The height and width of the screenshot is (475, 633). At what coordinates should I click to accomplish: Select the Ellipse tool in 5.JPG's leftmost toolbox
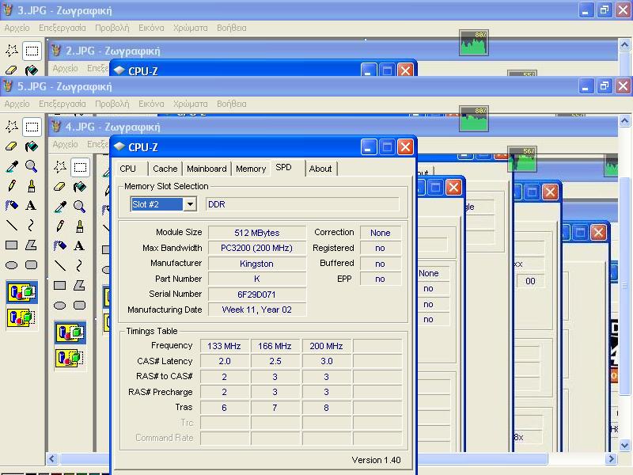(x=12, y=265)
